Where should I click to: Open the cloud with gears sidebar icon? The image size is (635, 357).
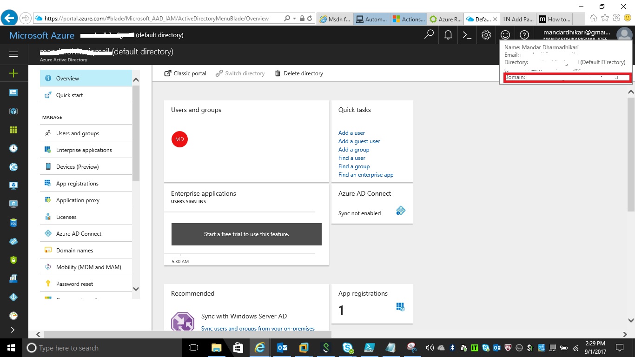point(13,241)
